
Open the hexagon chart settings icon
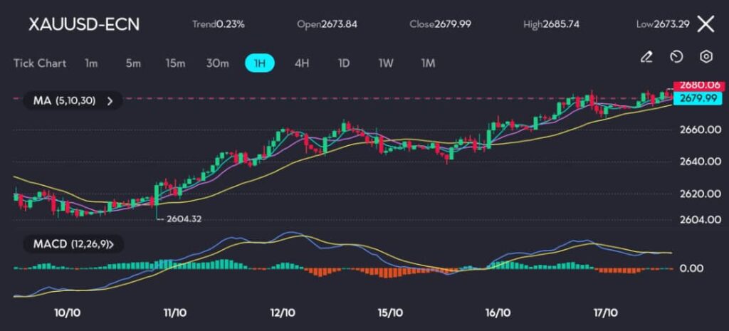[x=706, y=57]
